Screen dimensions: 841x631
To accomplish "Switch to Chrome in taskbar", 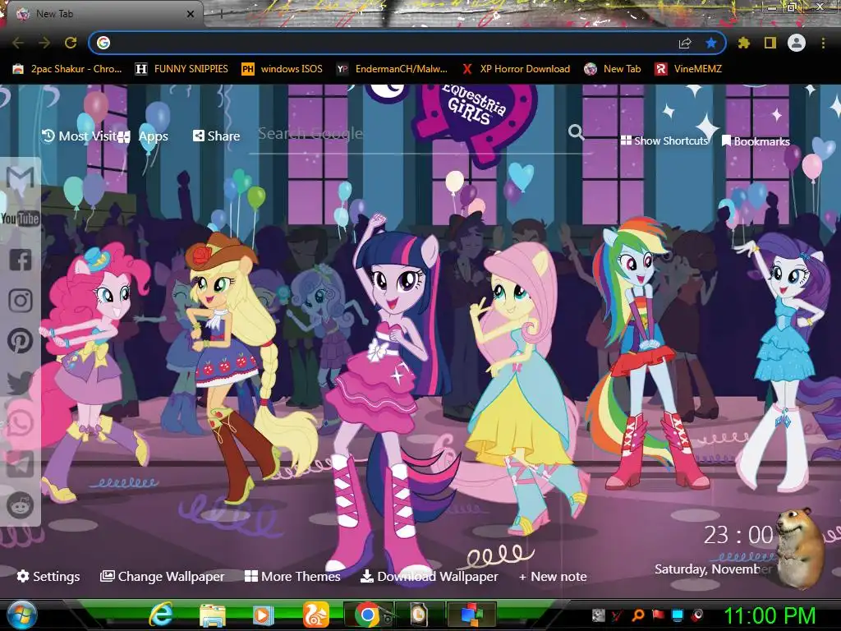I will point(367,615).
